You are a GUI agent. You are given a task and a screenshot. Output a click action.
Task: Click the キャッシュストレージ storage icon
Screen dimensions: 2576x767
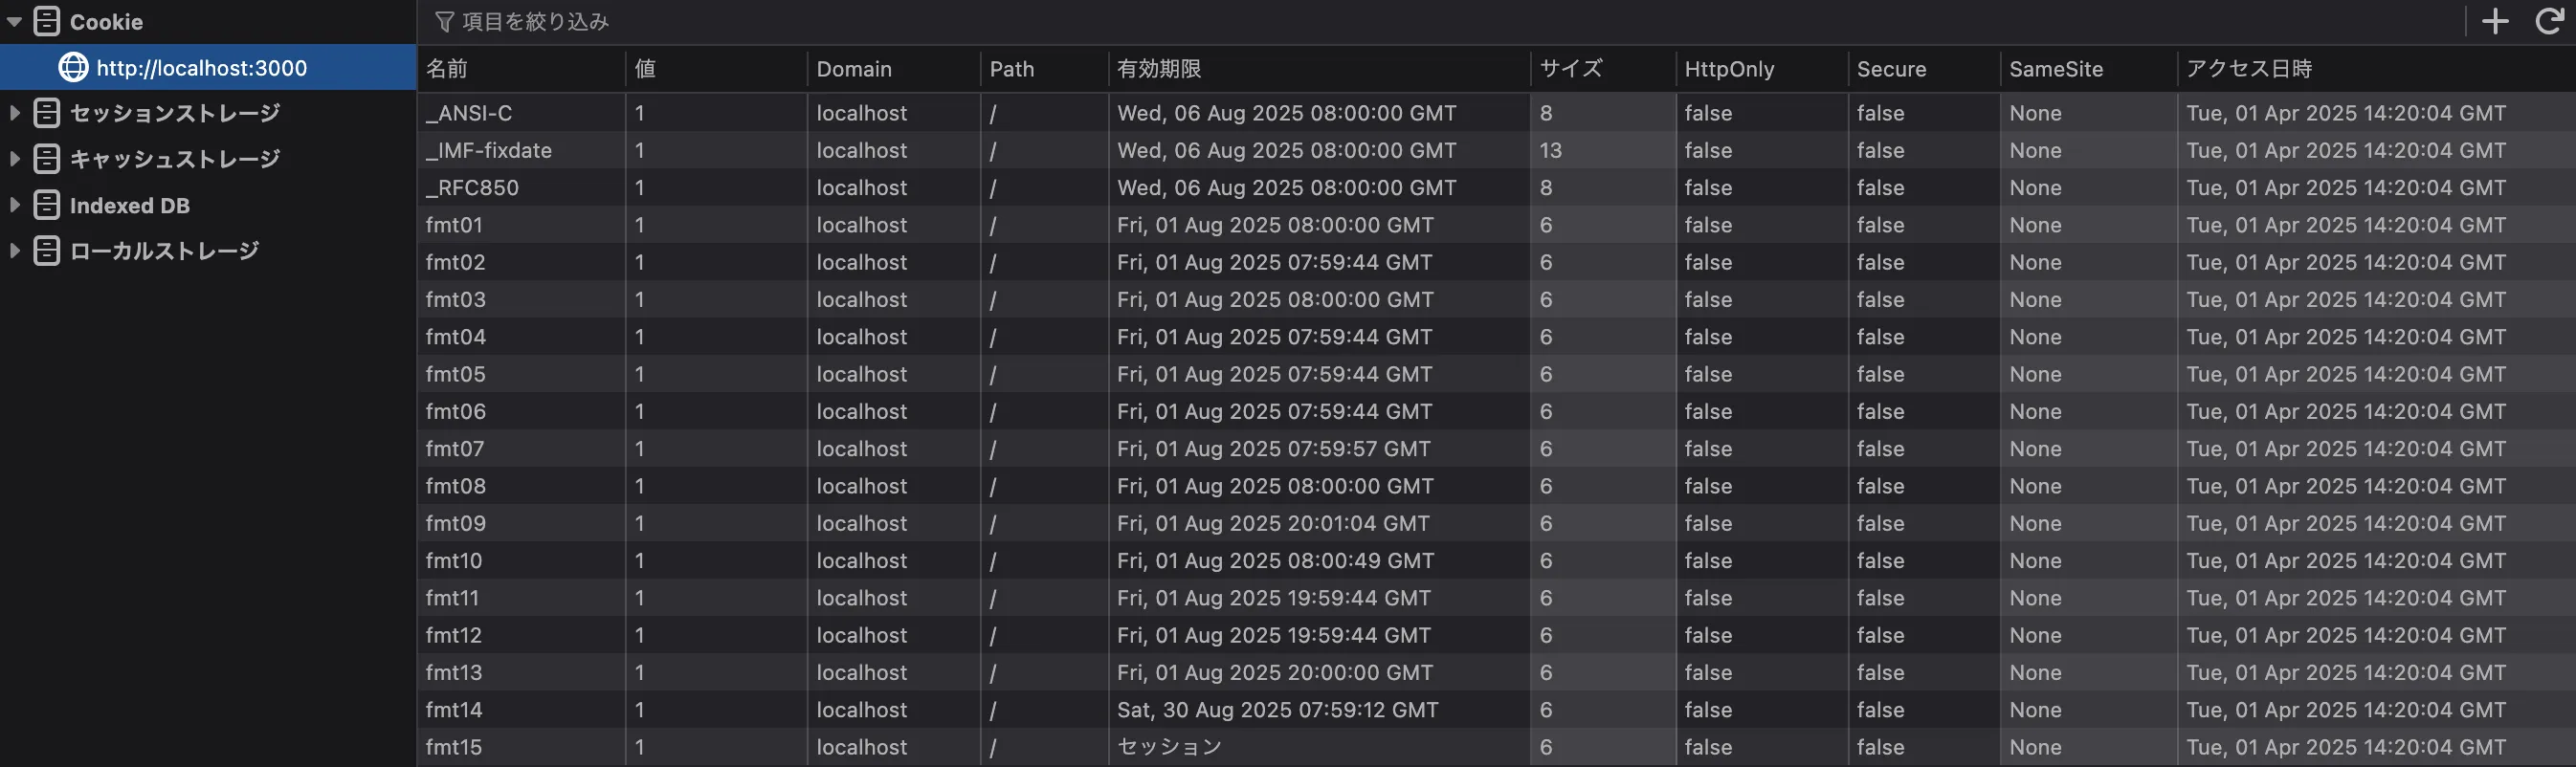[x=47, y=159]
